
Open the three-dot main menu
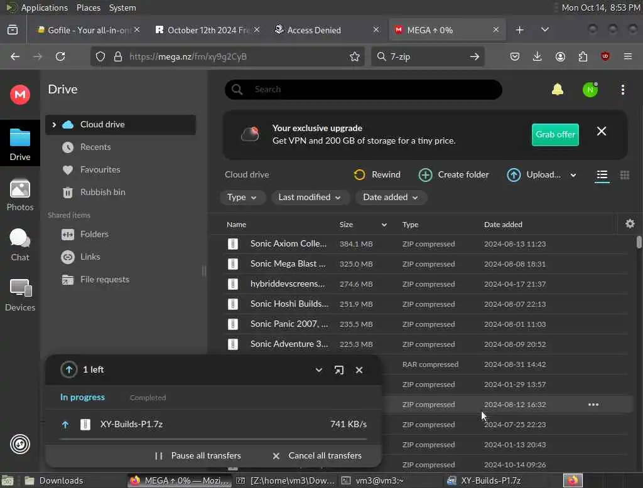[x=622, y=90]
